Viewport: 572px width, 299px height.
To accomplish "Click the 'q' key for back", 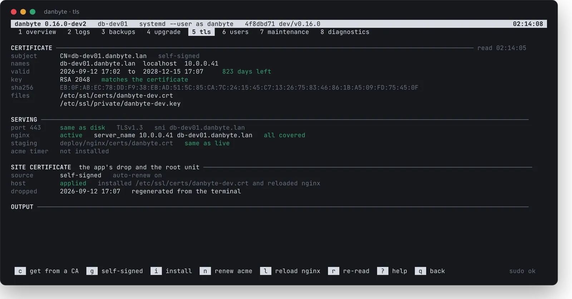I will click(x=420, y=271).
